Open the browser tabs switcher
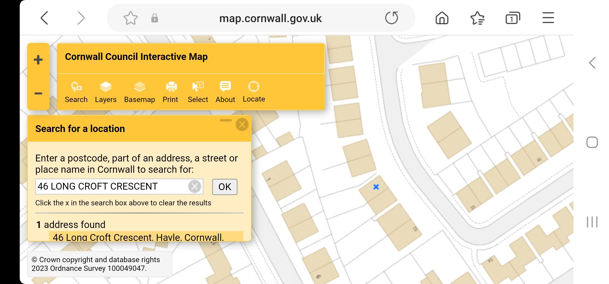Screen dimensions: 609x284 coord(512,18)
